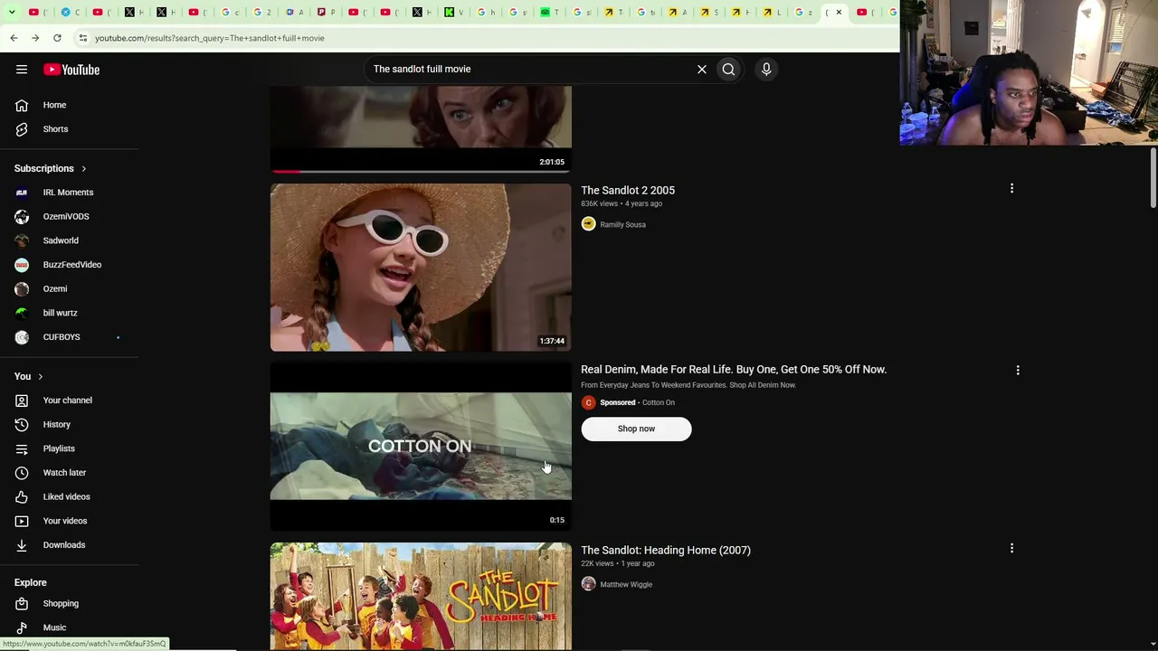This screenshot has height=651, width=1158.
Task: Open the Ozemi subscription
Action: [69, 289]
